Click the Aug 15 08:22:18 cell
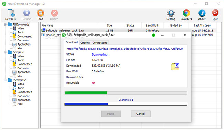 coord(202,31)
